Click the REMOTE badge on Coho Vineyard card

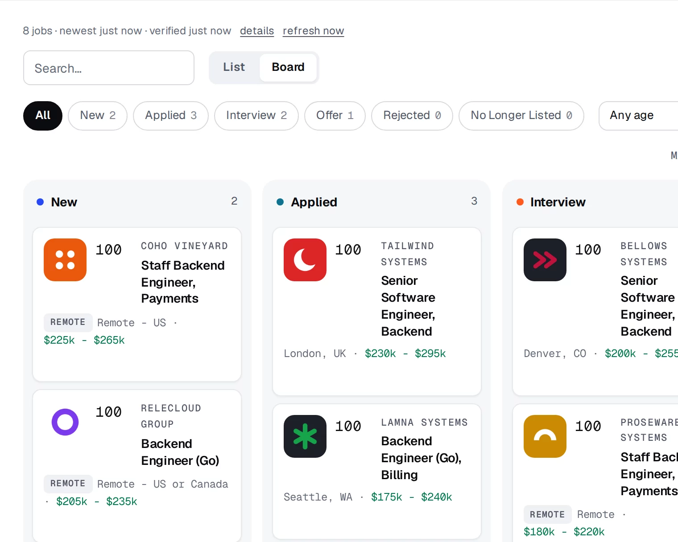click(x=68, y=322)
